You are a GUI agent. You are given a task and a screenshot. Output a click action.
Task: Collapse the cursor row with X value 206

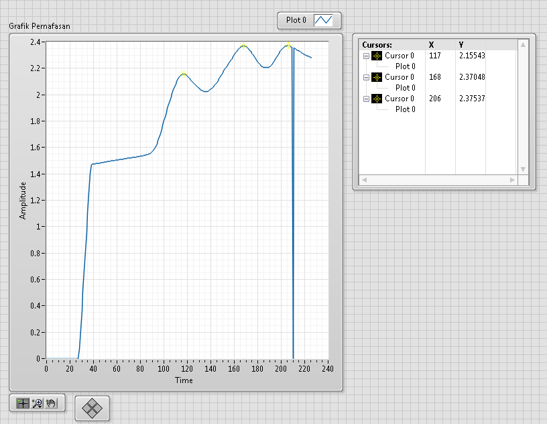(x=366, y=99)
